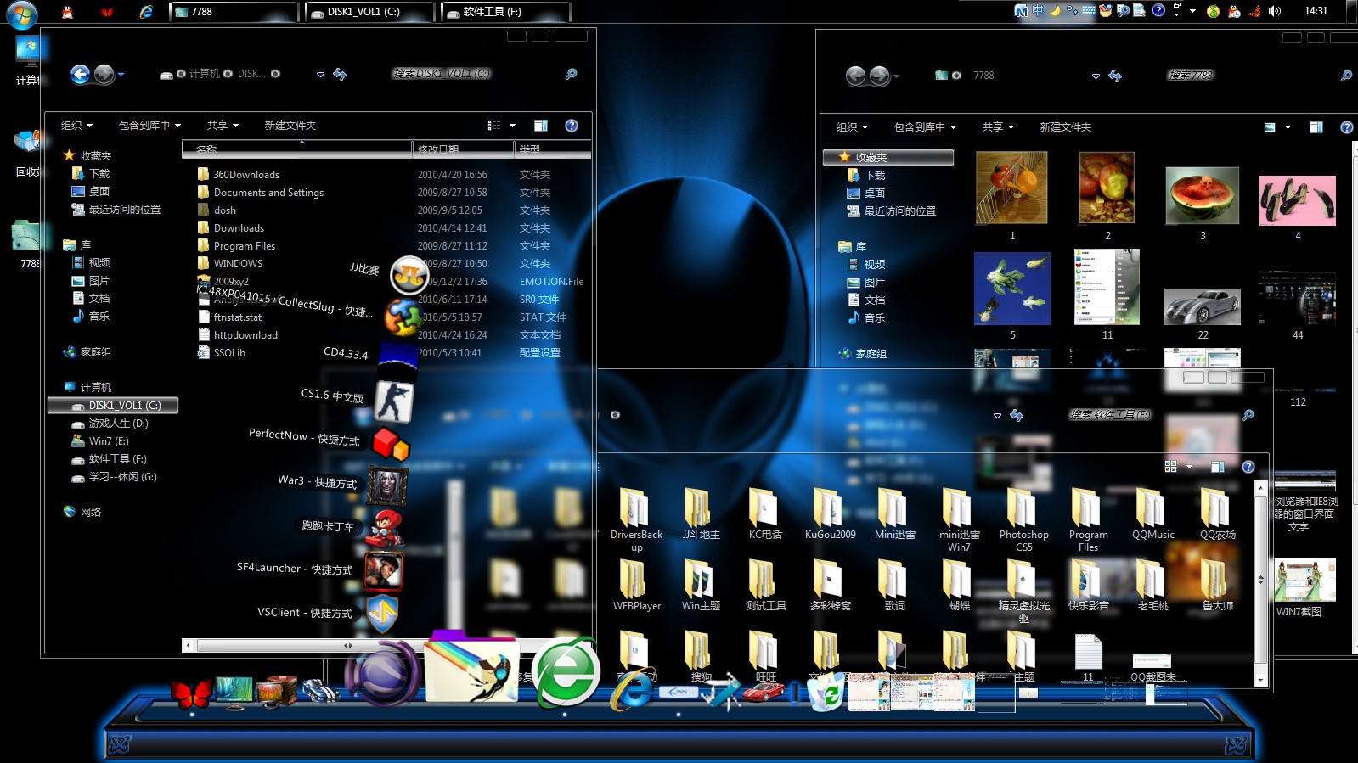Viewport: 1358px width, 763px height.
Task: Click the green Internet Explorer dock icon
Action: click(566, 672)
